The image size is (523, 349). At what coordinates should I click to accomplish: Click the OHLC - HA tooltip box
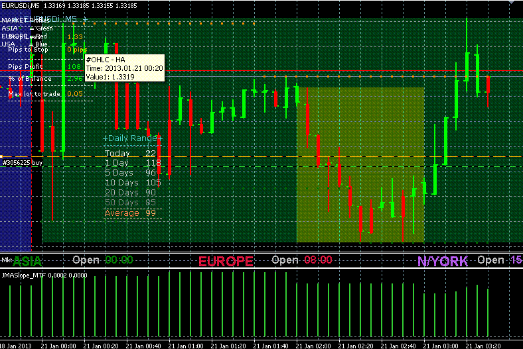tap(125, 68)
